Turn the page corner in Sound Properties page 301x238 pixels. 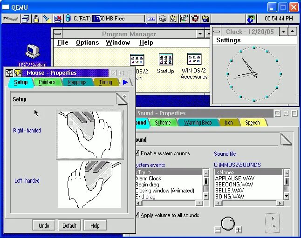[286, 139]
